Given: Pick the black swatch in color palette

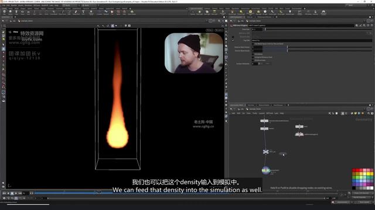Looking at the screenshot, I should (x=354, y=188).
